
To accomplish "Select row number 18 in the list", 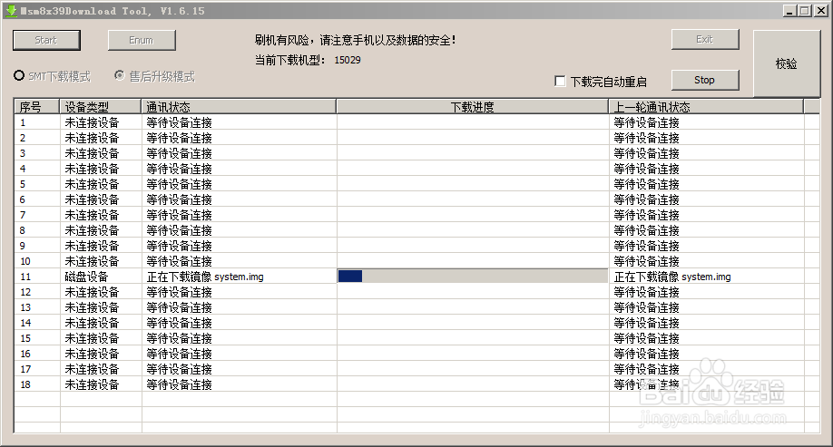I will point(25,384).
